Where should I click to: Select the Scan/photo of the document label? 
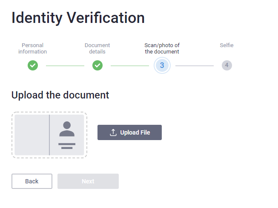click(x=162, y=48)
